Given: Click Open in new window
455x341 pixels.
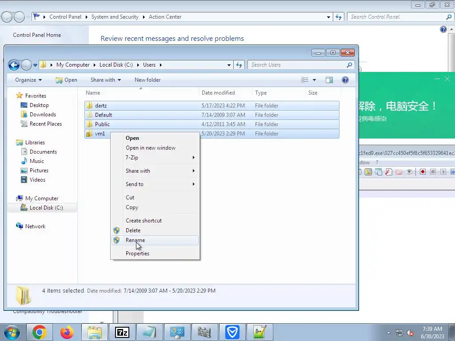Looking at the screenshot, I should point(155,147).
